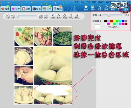The image size is (131, 108).
Task: Pick the dark red brush color swatch
Action: click(126, 24)
